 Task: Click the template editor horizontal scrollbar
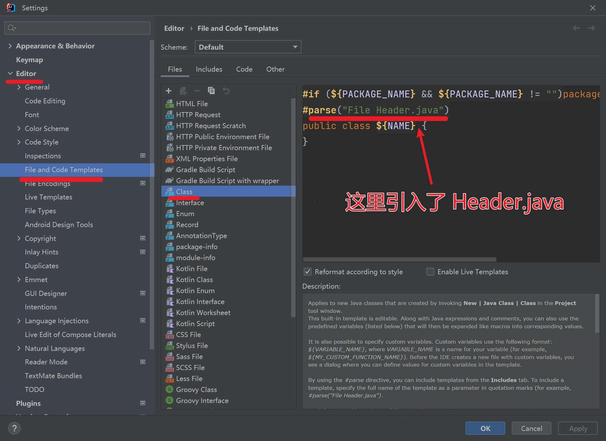399,259
